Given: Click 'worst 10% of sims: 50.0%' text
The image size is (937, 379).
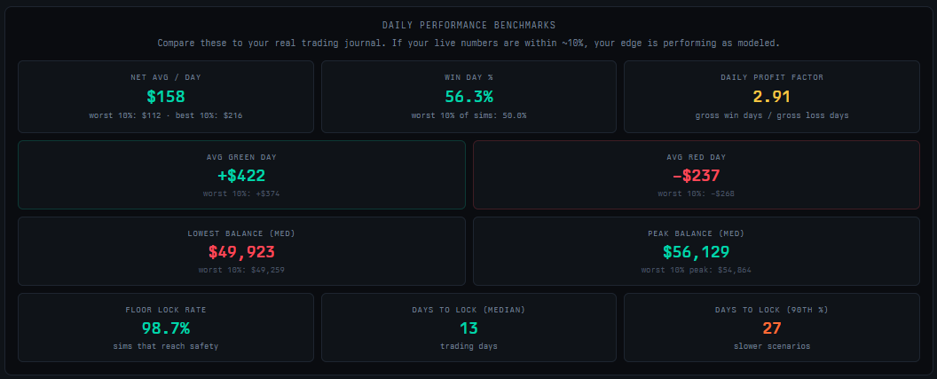Looking at the screenshot, I should (468, 115).
